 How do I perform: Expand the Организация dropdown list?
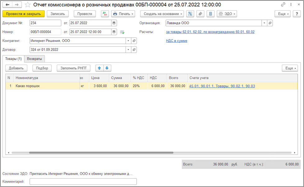coord(264,23)
